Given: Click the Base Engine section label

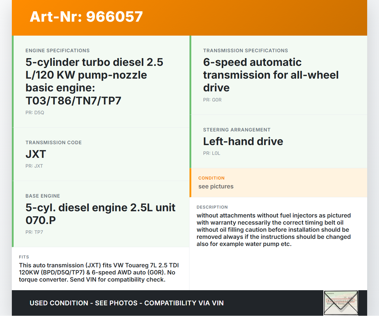Looking at the screenshot, I should coord(43,196).
